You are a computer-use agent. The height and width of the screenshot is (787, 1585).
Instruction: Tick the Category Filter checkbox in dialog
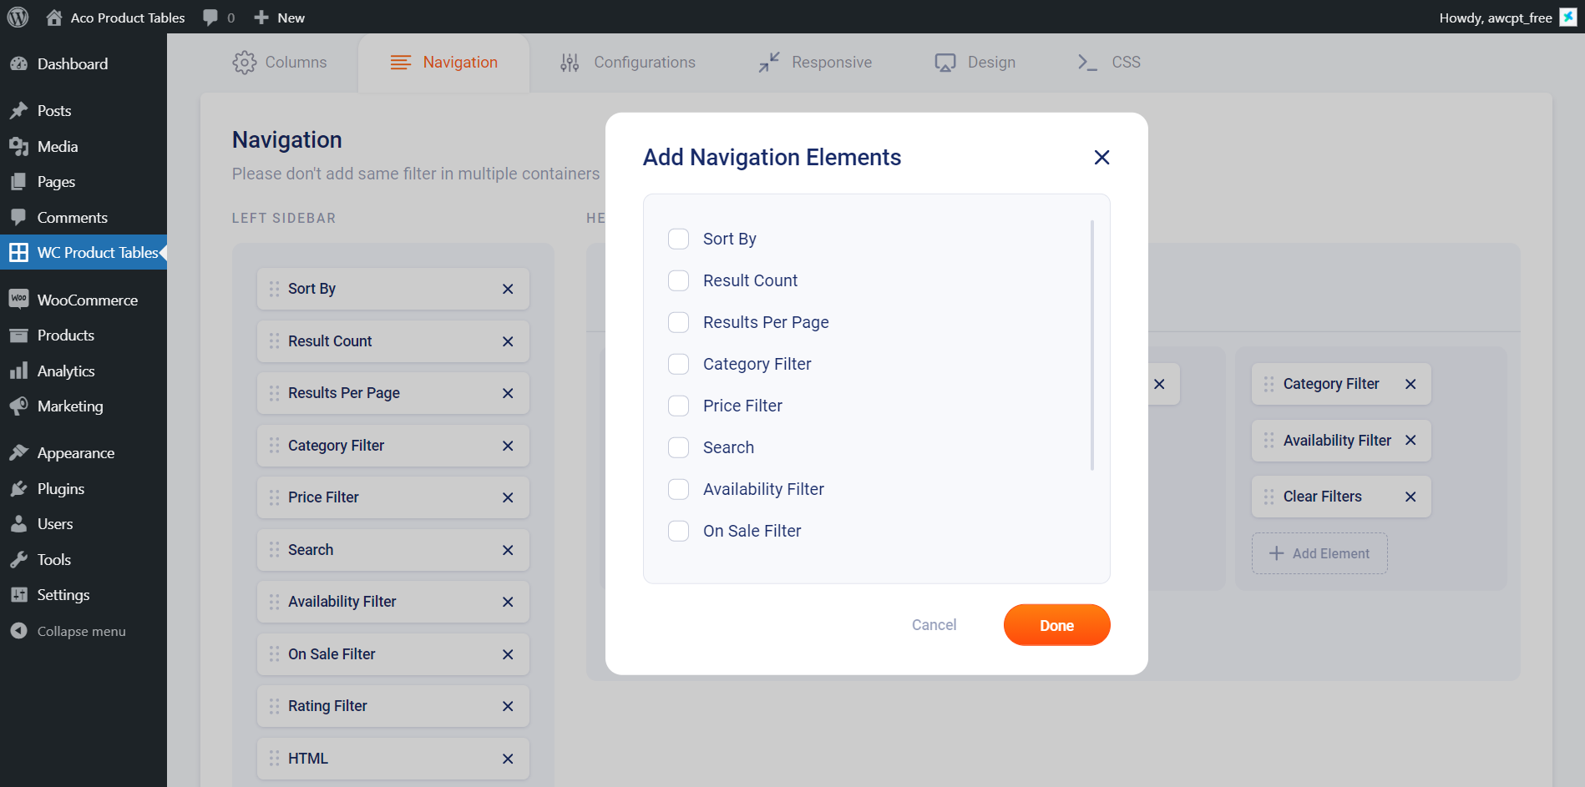679,364
